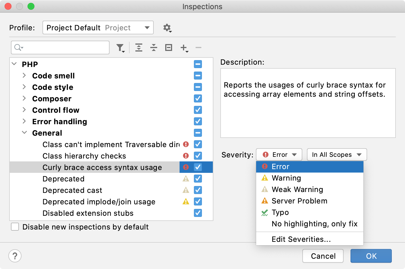405x269 pixels.
Task: Select Disabled extension stubs row
Action: [x=111, y=213]
